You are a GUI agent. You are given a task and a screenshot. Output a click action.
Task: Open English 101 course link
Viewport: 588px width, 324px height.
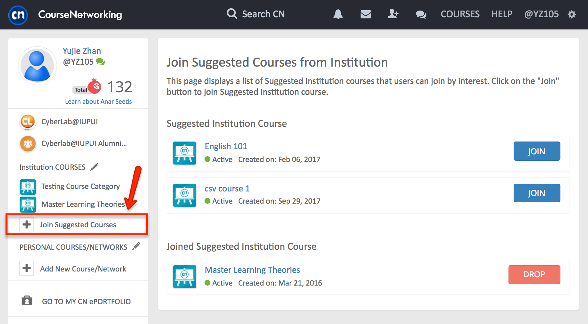pyautogui.click(x=226, y=146)
